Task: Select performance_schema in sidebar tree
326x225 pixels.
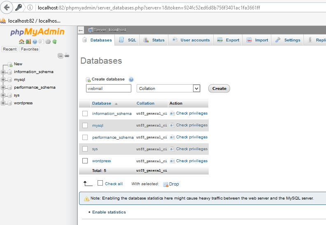Action: (x=35, y=87)
